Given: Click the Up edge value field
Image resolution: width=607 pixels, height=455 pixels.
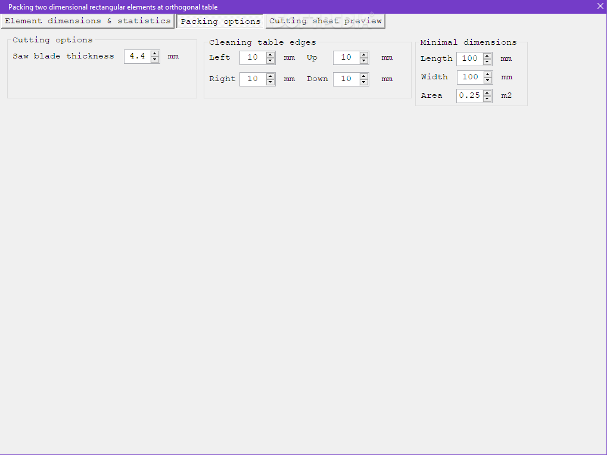Looking at the screenshot, I should (x=347, y=58).
